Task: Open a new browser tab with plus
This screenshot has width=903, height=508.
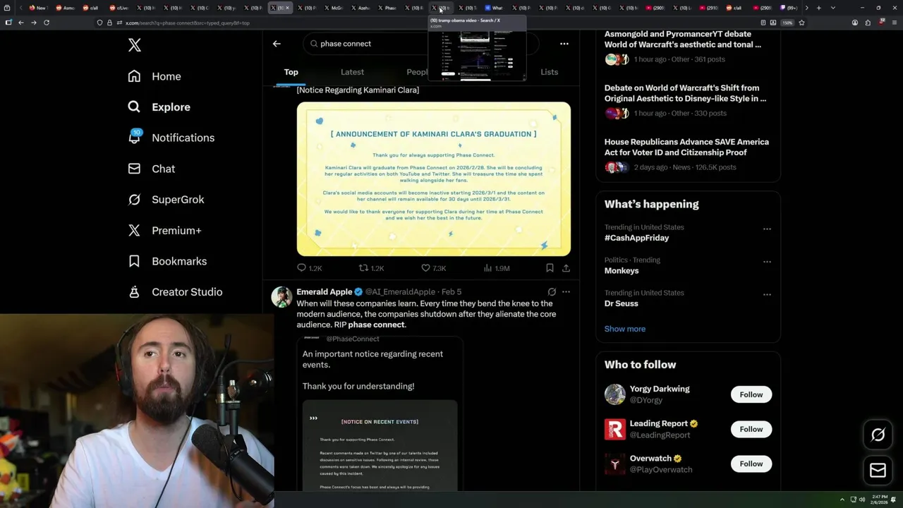Action: tap(818, 8)
